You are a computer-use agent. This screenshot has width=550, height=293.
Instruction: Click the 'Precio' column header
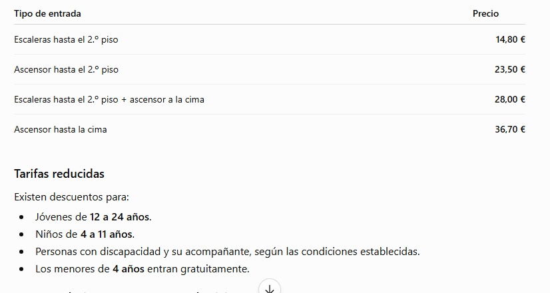pyautogui.click(x=485, y=14)
